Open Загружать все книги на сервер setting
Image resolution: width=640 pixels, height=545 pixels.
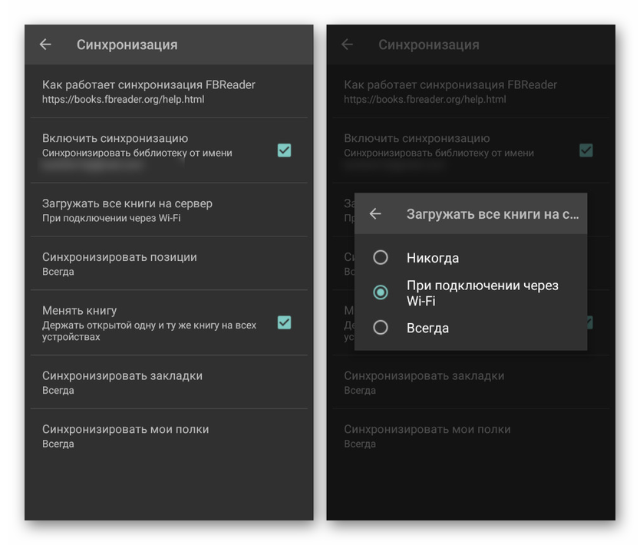pos(169,210)
